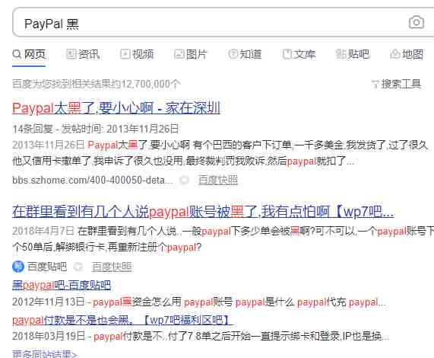Click the 地图 map icon
The image size is (434, 358).
click(395, 54)
